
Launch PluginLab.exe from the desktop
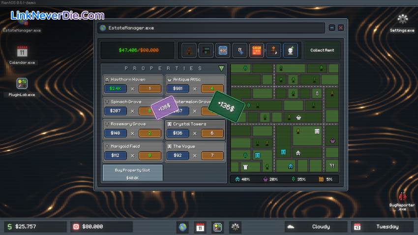[x=22, y=84]
